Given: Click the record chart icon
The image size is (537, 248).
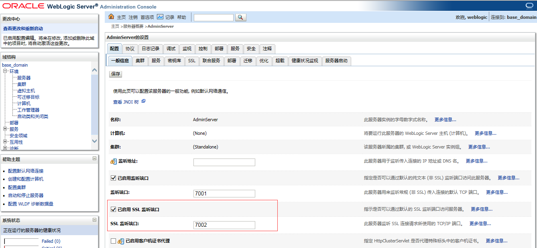Looking at the screenshot, I should pyautogui.click(x=160, y=17).
